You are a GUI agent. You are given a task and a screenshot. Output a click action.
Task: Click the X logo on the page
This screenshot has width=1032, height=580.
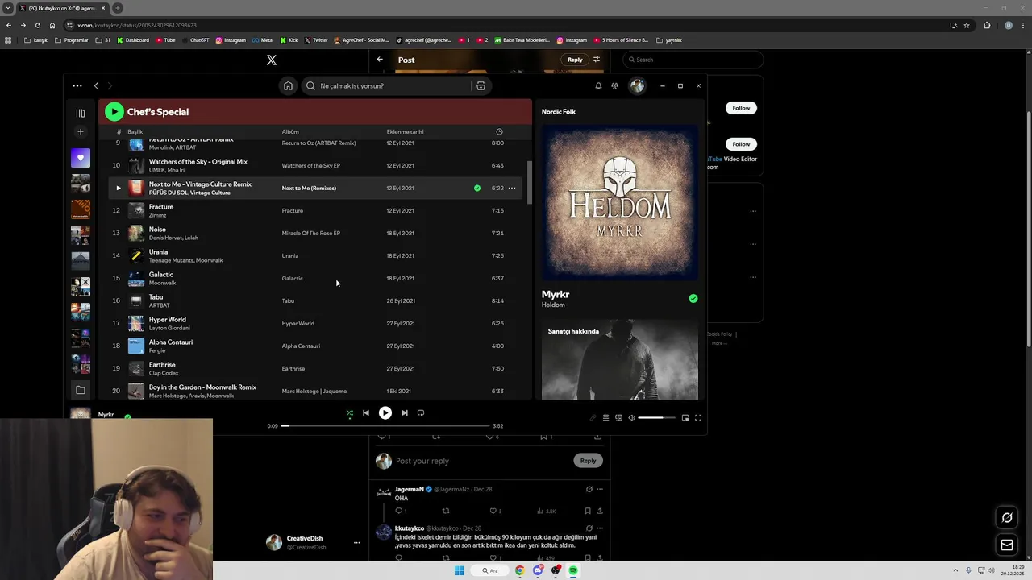coord(272,60)
